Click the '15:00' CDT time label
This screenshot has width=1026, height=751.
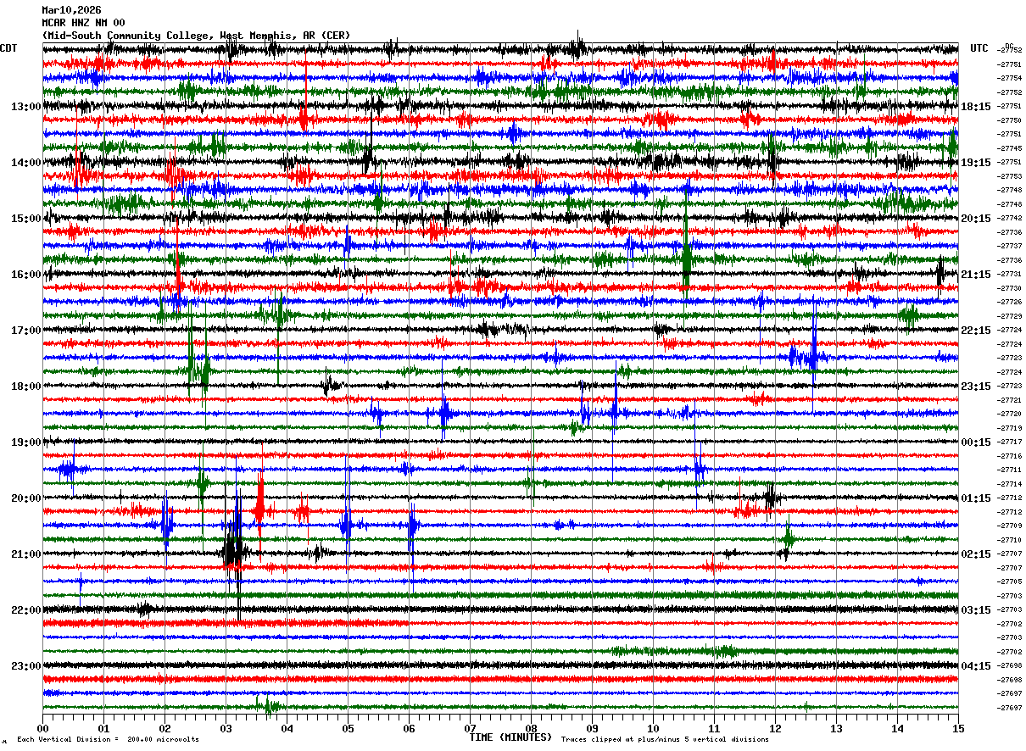pyautogui.click(x=26, y=219)
